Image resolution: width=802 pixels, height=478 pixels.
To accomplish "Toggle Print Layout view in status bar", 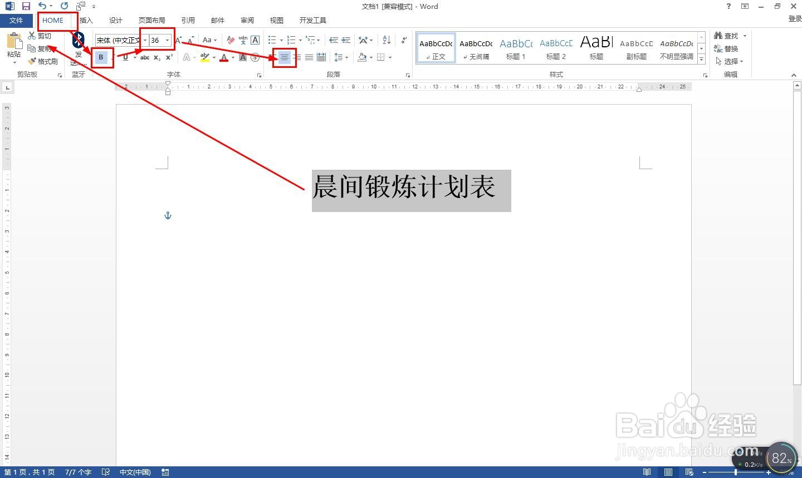I will (668, 472).
